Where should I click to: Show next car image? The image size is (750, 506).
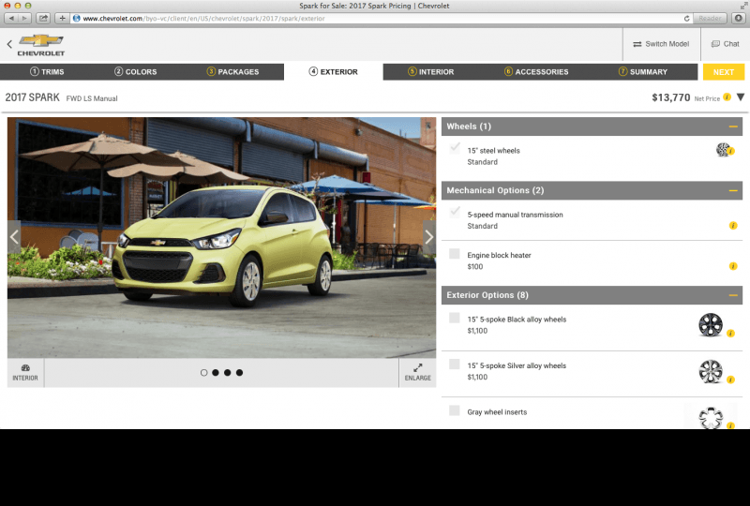tap(429, 237)
